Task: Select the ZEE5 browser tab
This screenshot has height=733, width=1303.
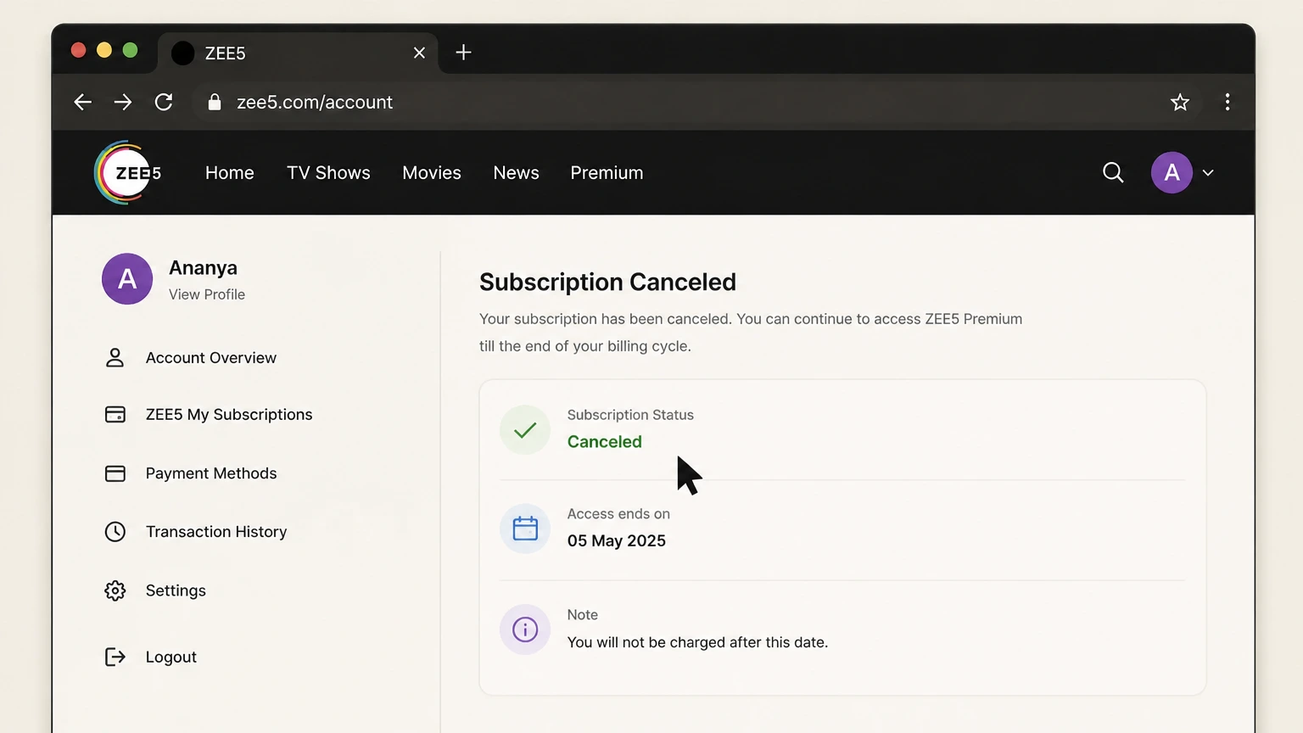Action: (x=298, y=53)
